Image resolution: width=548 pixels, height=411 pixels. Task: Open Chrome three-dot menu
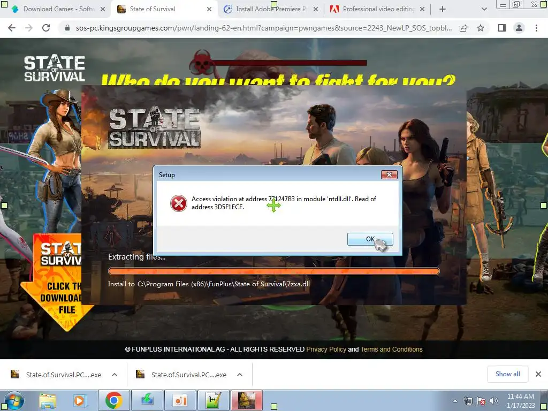coord(536,28)
